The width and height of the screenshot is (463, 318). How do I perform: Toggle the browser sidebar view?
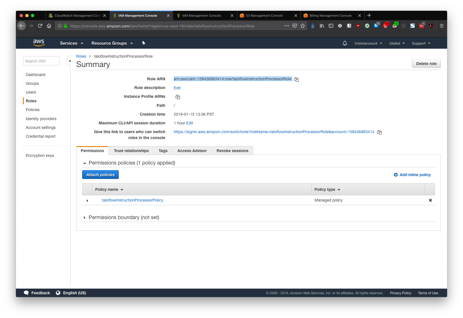point(331,26)
